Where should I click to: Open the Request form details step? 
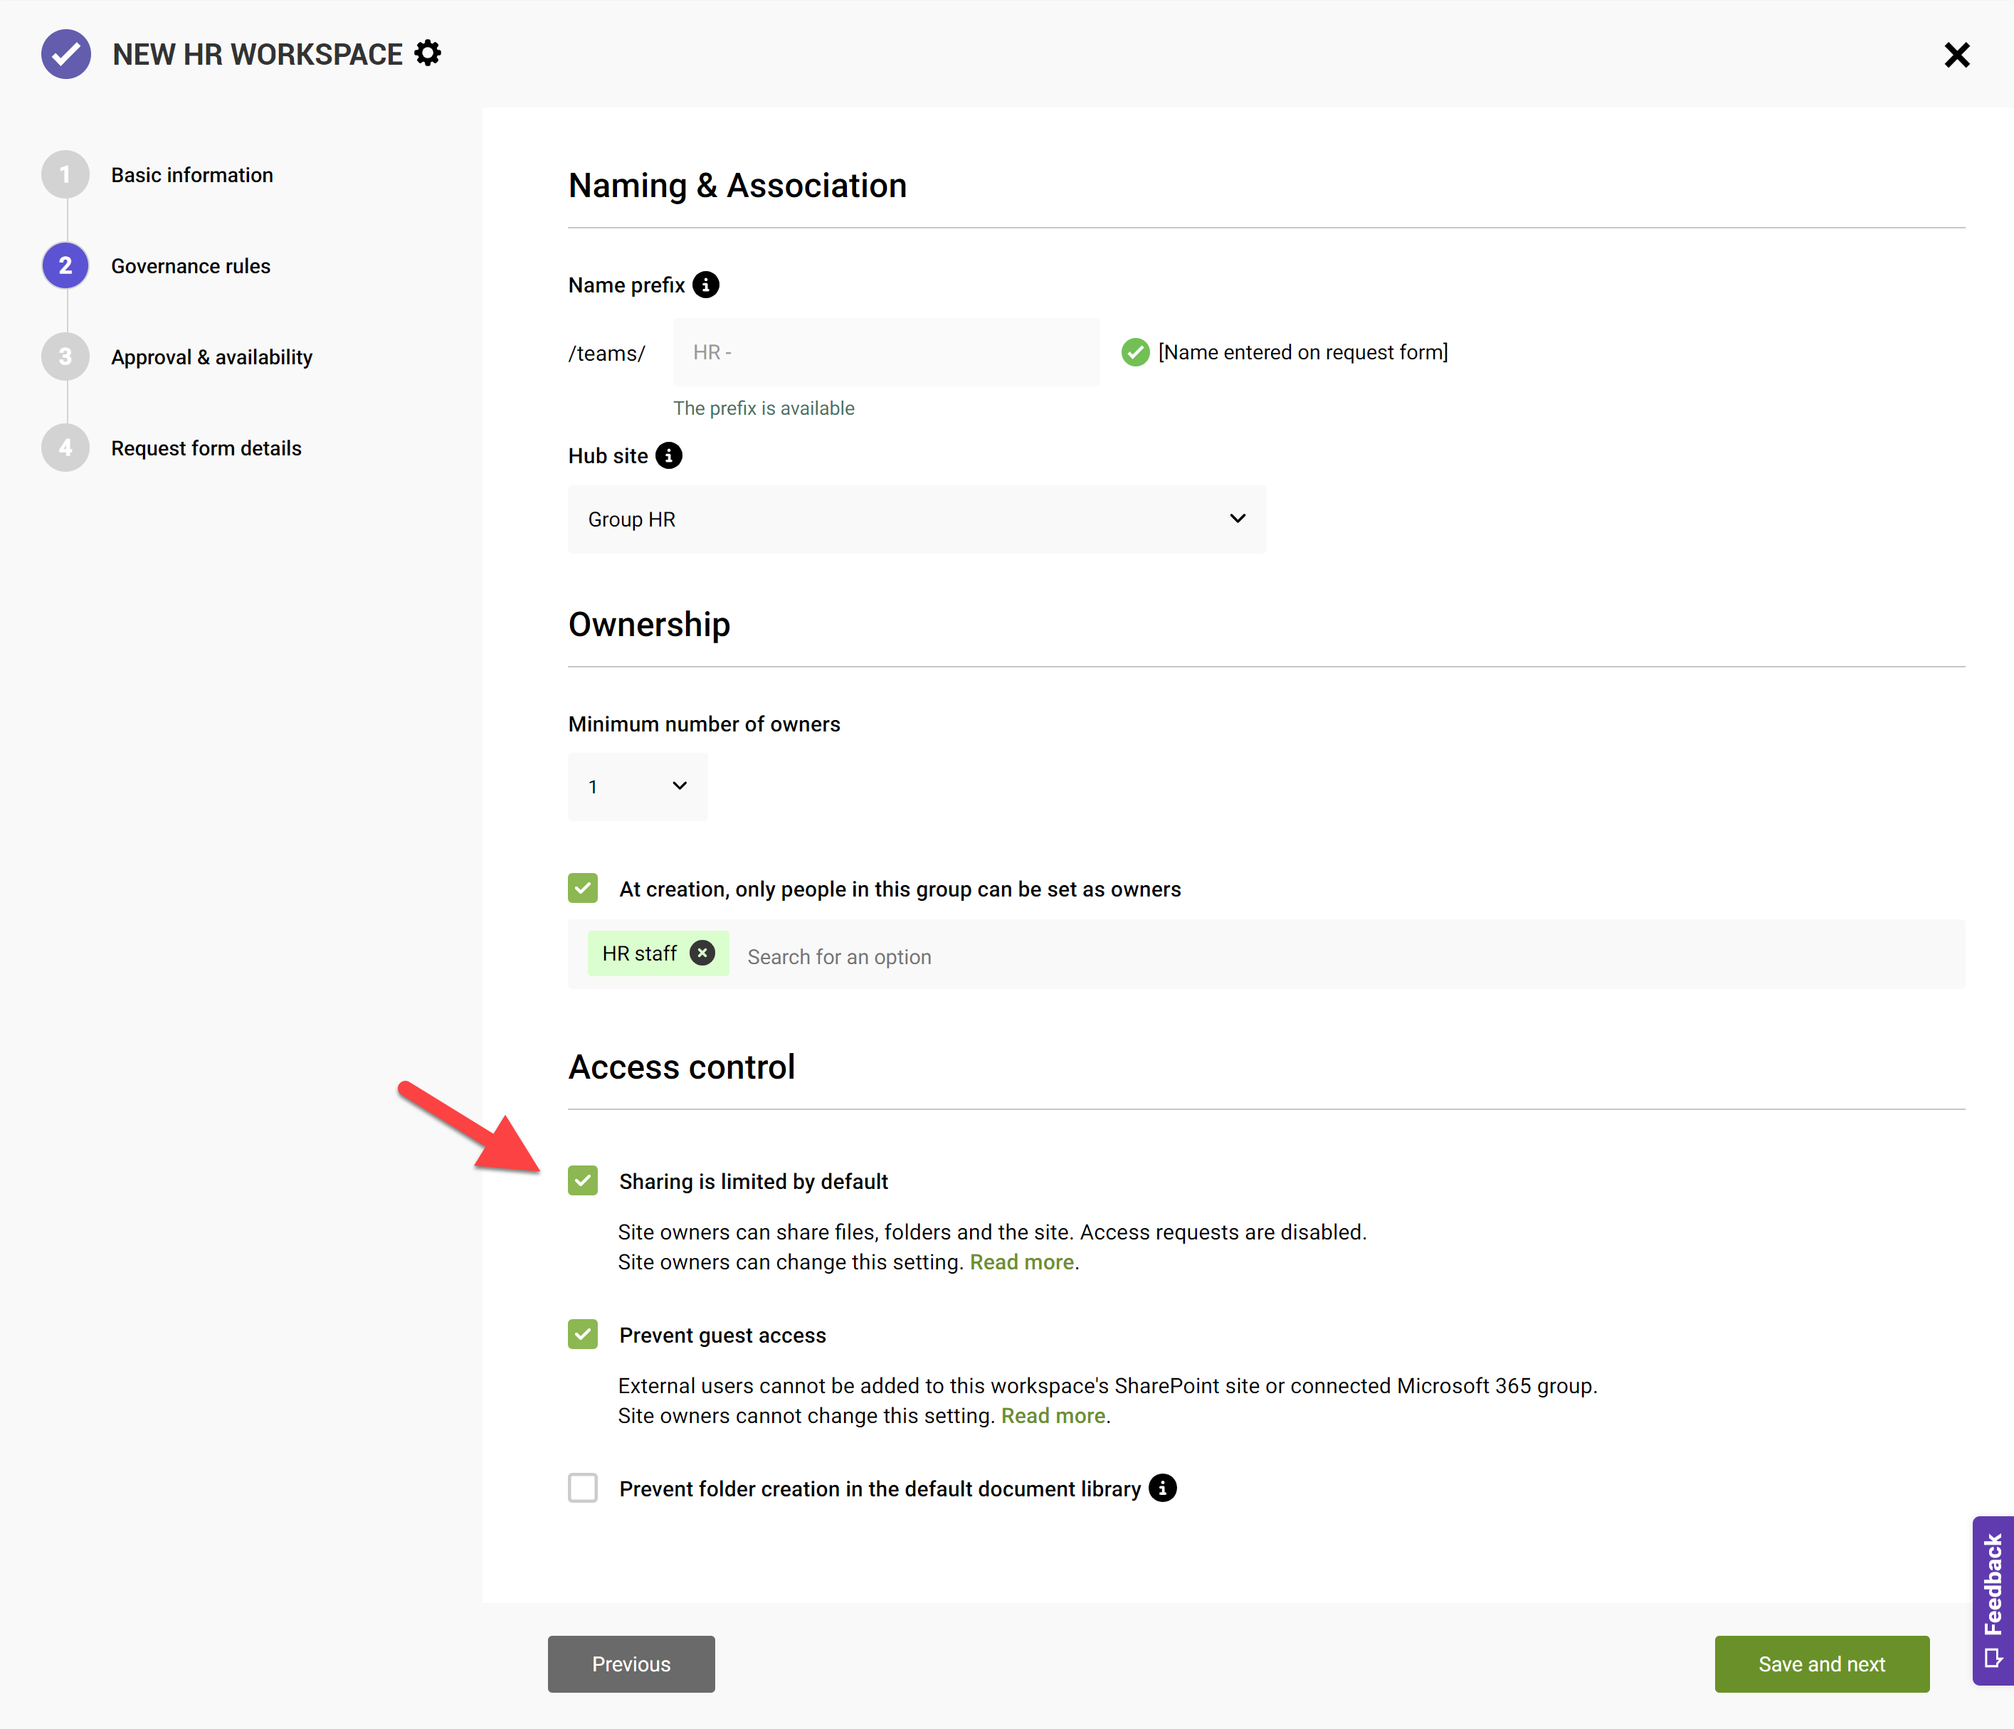(x=205, y=448)
